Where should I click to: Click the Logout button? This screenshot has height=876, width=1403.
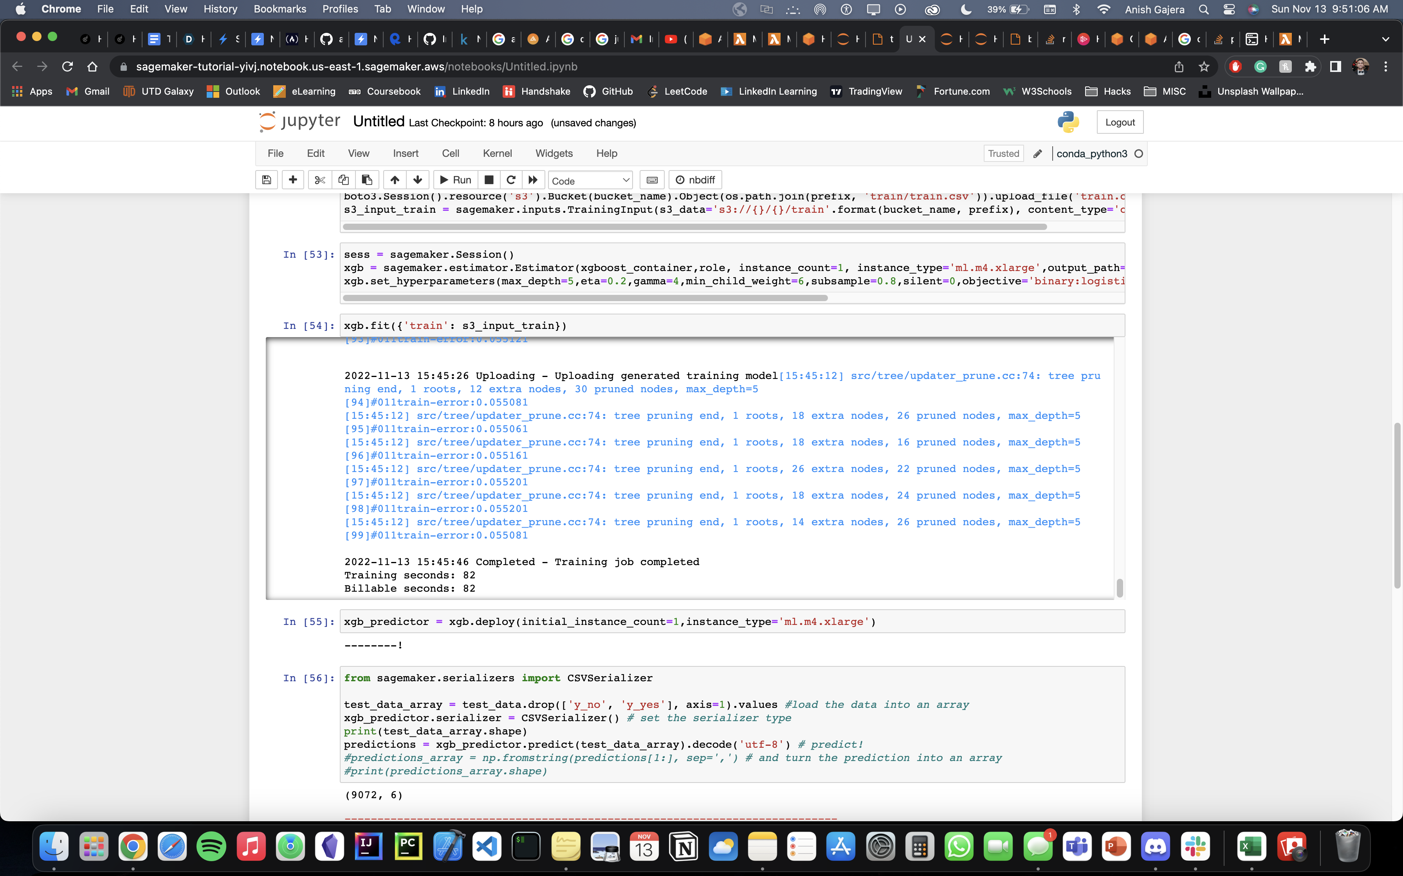click(x=1120, y=122)
